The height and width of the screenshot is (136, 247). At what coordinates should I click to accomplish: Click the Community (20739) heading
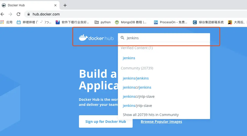137,68
